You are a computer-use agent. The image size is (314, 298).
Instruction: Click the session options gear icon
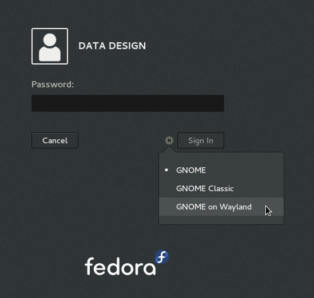click(x=169, y=140)
